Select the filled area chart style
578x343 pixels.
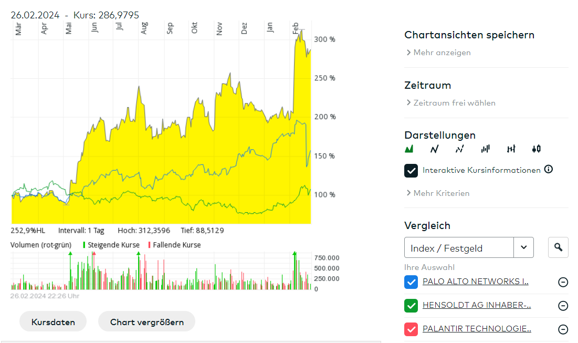click(409, 149)
